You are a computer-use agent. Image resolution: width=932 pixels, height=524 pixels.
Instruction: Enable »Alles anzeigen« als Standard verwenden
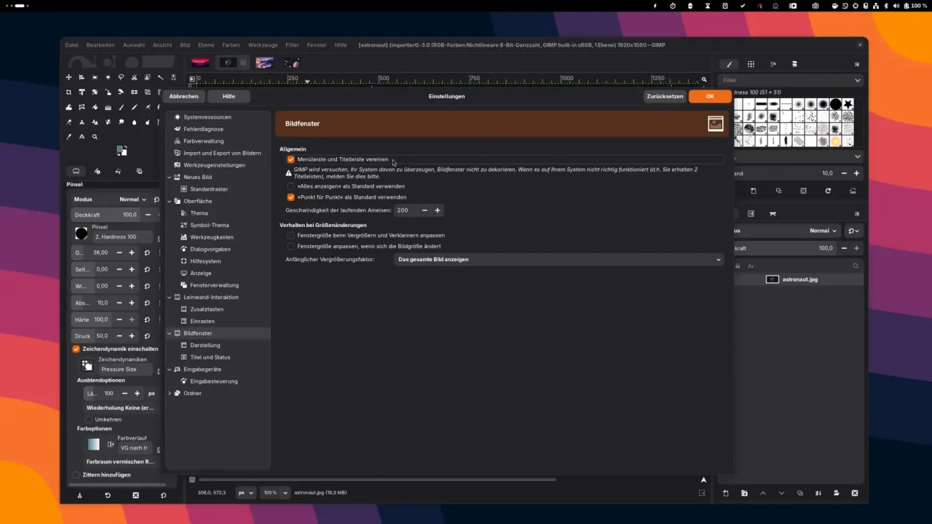pos(291,186)
